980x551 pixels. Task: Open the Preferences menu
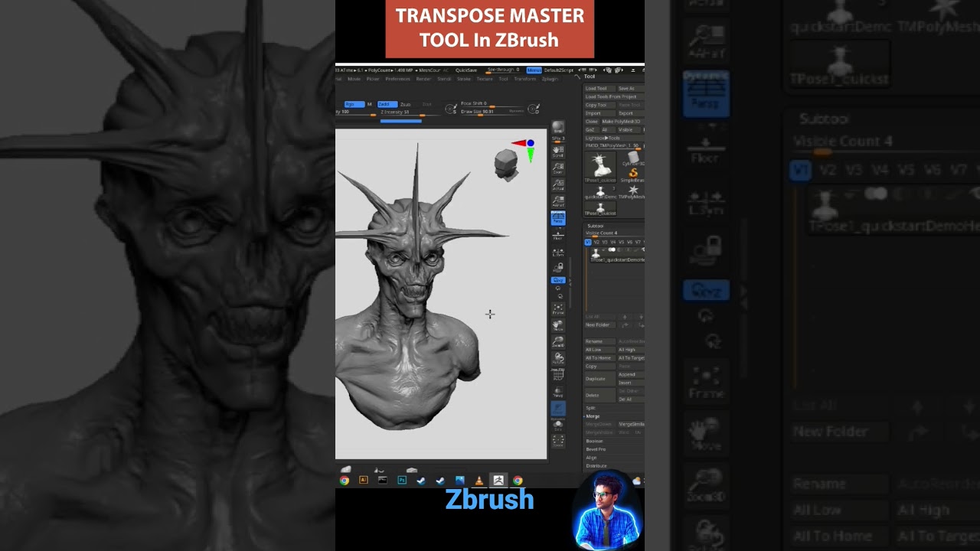coord(397,79)
